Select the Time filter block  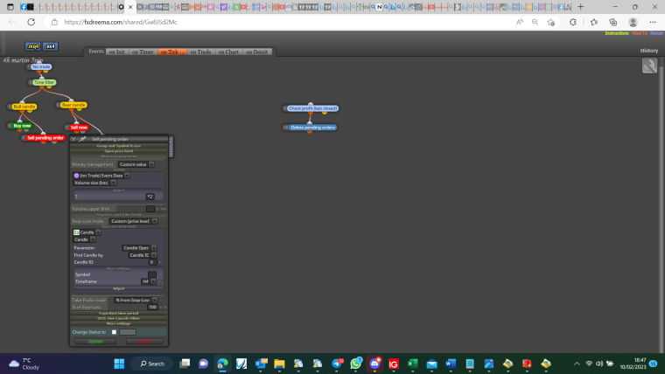coord(44,83)
